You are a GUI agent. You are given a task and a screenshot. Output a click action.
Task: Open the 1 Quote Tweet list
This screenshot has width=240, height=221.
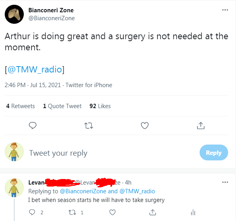coord(62,106)
